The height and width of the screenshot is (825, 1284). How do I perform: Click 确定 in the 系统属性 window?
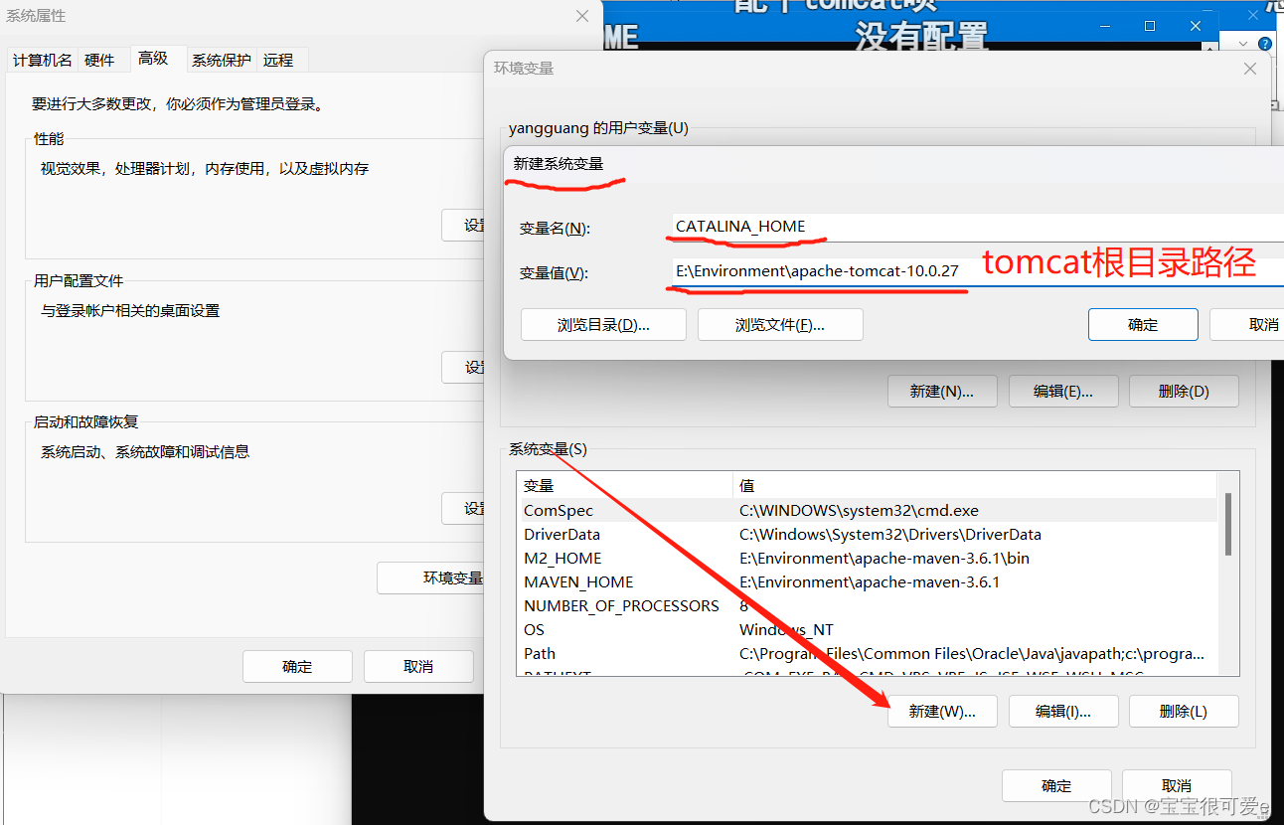click(297, 666)
